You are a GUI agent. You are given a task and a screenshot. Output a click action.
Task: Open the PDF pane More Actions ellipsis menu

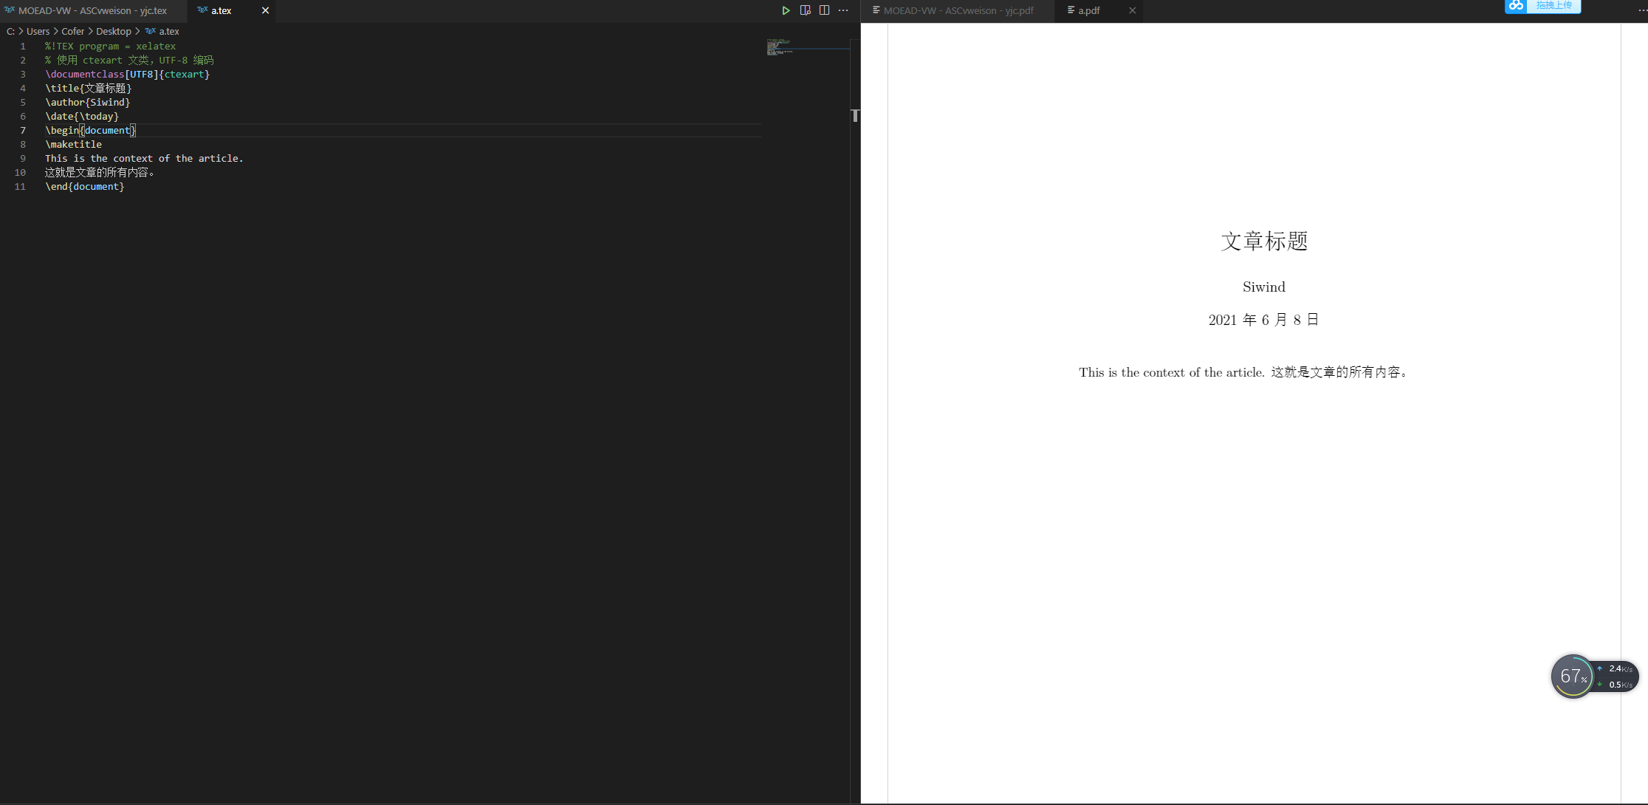(x=1641, y=10)
